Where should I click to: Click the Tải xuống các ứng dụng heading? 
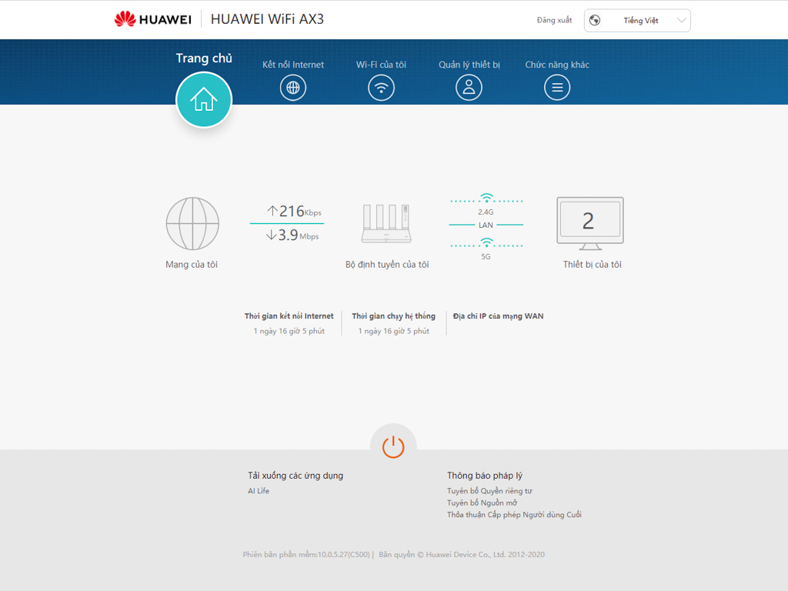(x=295, y=476)
